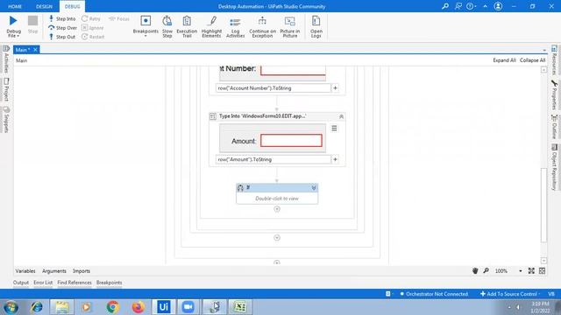Open the Output panel
Viewport: 561px width, 315px height.
(x=21, y=283)
